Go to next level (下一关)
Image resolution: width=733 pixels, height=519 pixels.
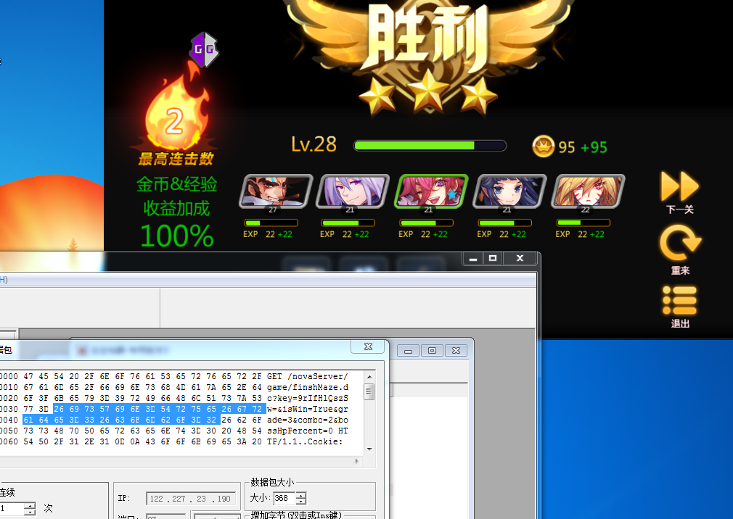tap(680, 186)
